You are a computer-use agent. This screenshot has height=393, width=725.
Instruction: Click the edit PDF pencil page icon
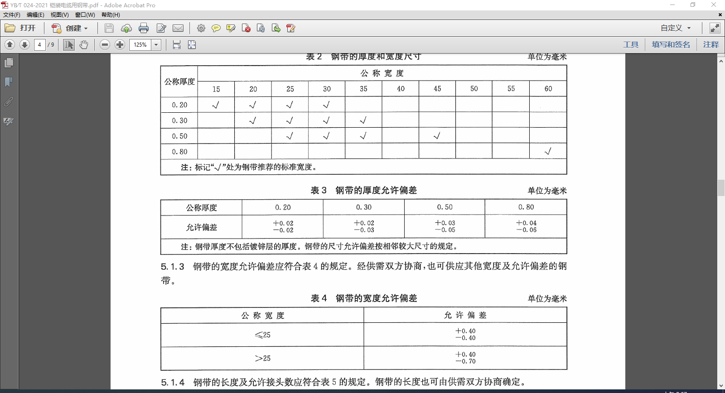click(x=291, y=28)
